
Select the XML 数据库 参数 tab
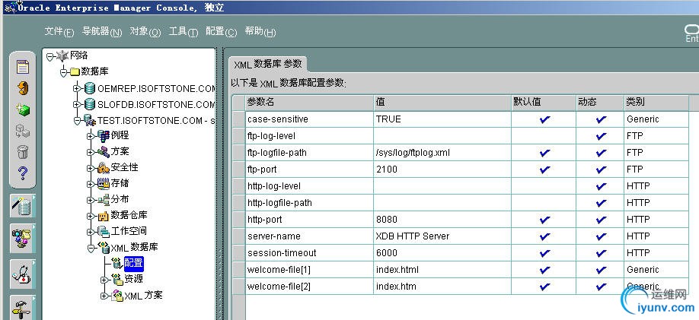[x=267, y=64]
